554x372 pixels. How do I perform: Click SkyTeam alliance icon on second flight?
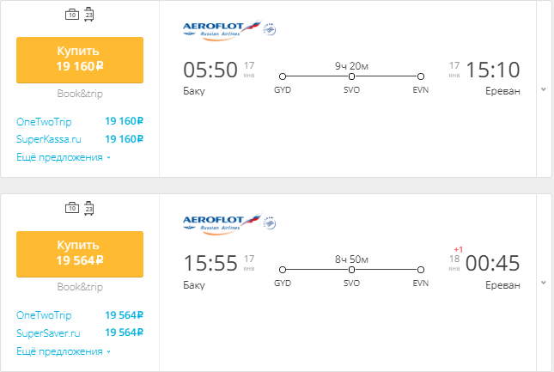tap(270, 224)
